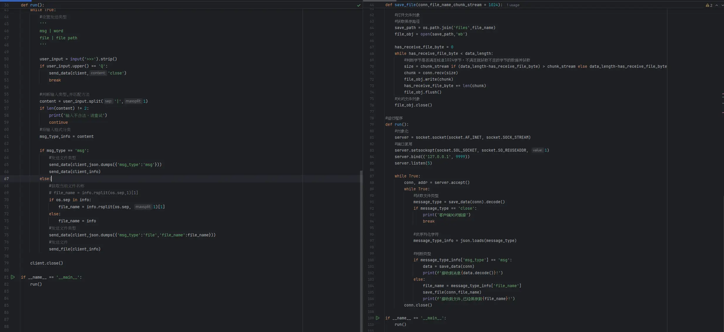The image size is (724, 332).
Task: Open the warnings indicator showing 2 problems
Action: pos(709,5)
